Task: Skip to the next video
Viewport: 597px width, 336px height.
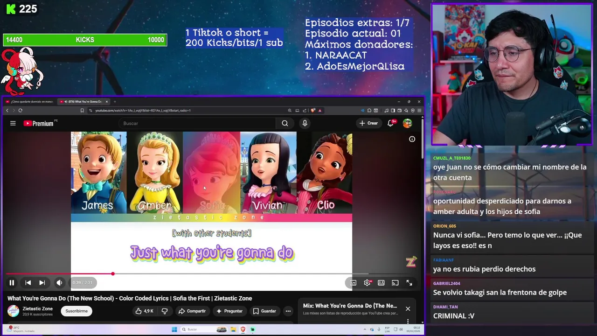Action: click(x=42, y=282)
